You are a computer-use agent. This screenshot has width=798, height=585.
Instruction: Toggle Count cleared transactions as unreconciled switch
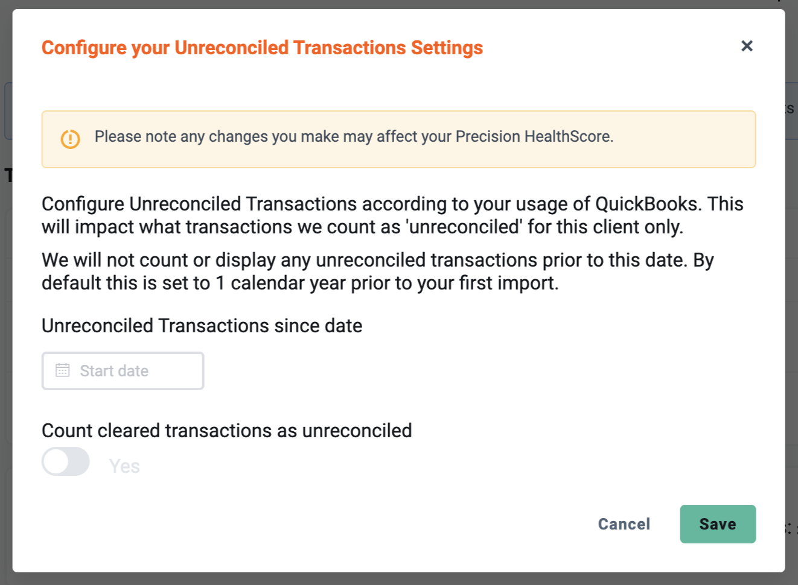pos(66,461)
